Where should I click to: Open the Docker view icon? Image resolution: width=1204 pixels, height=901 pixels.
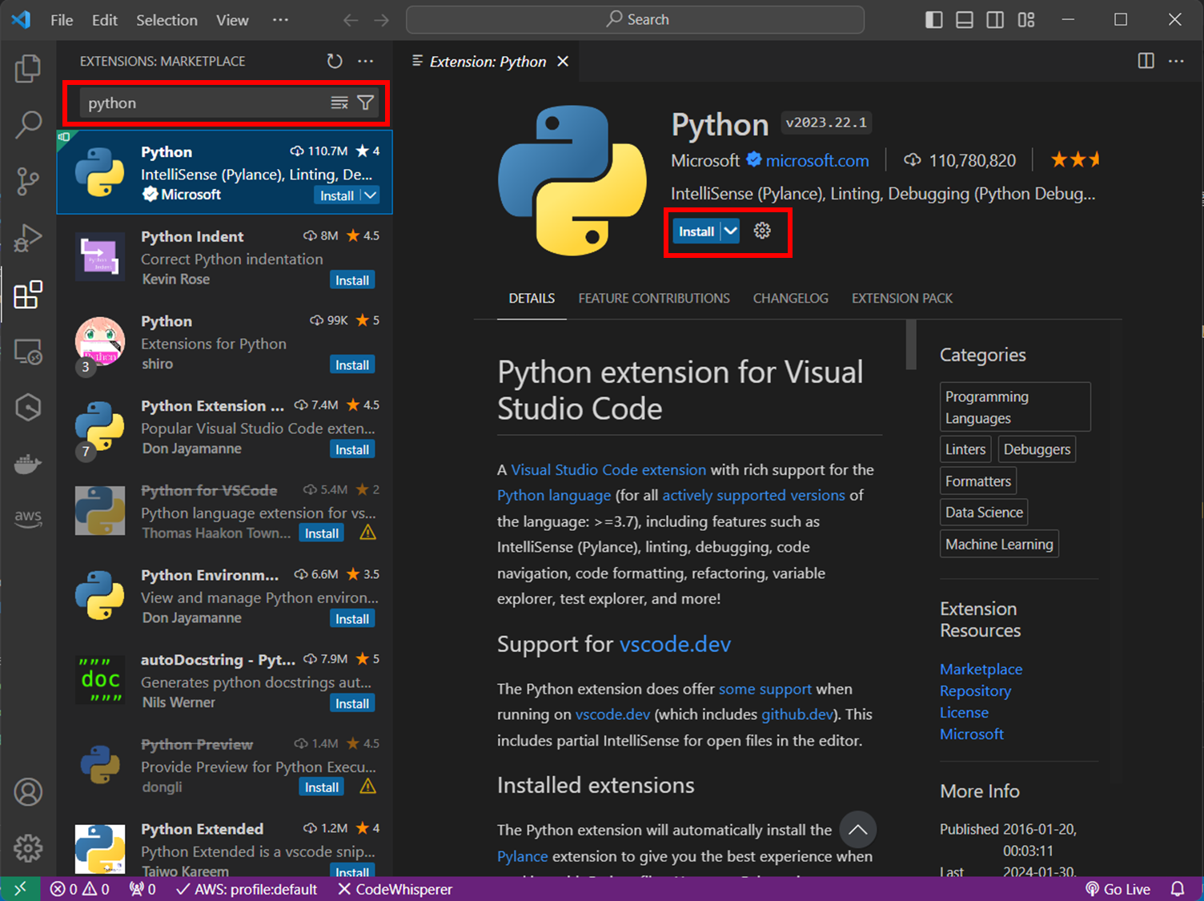pos(28,464)
